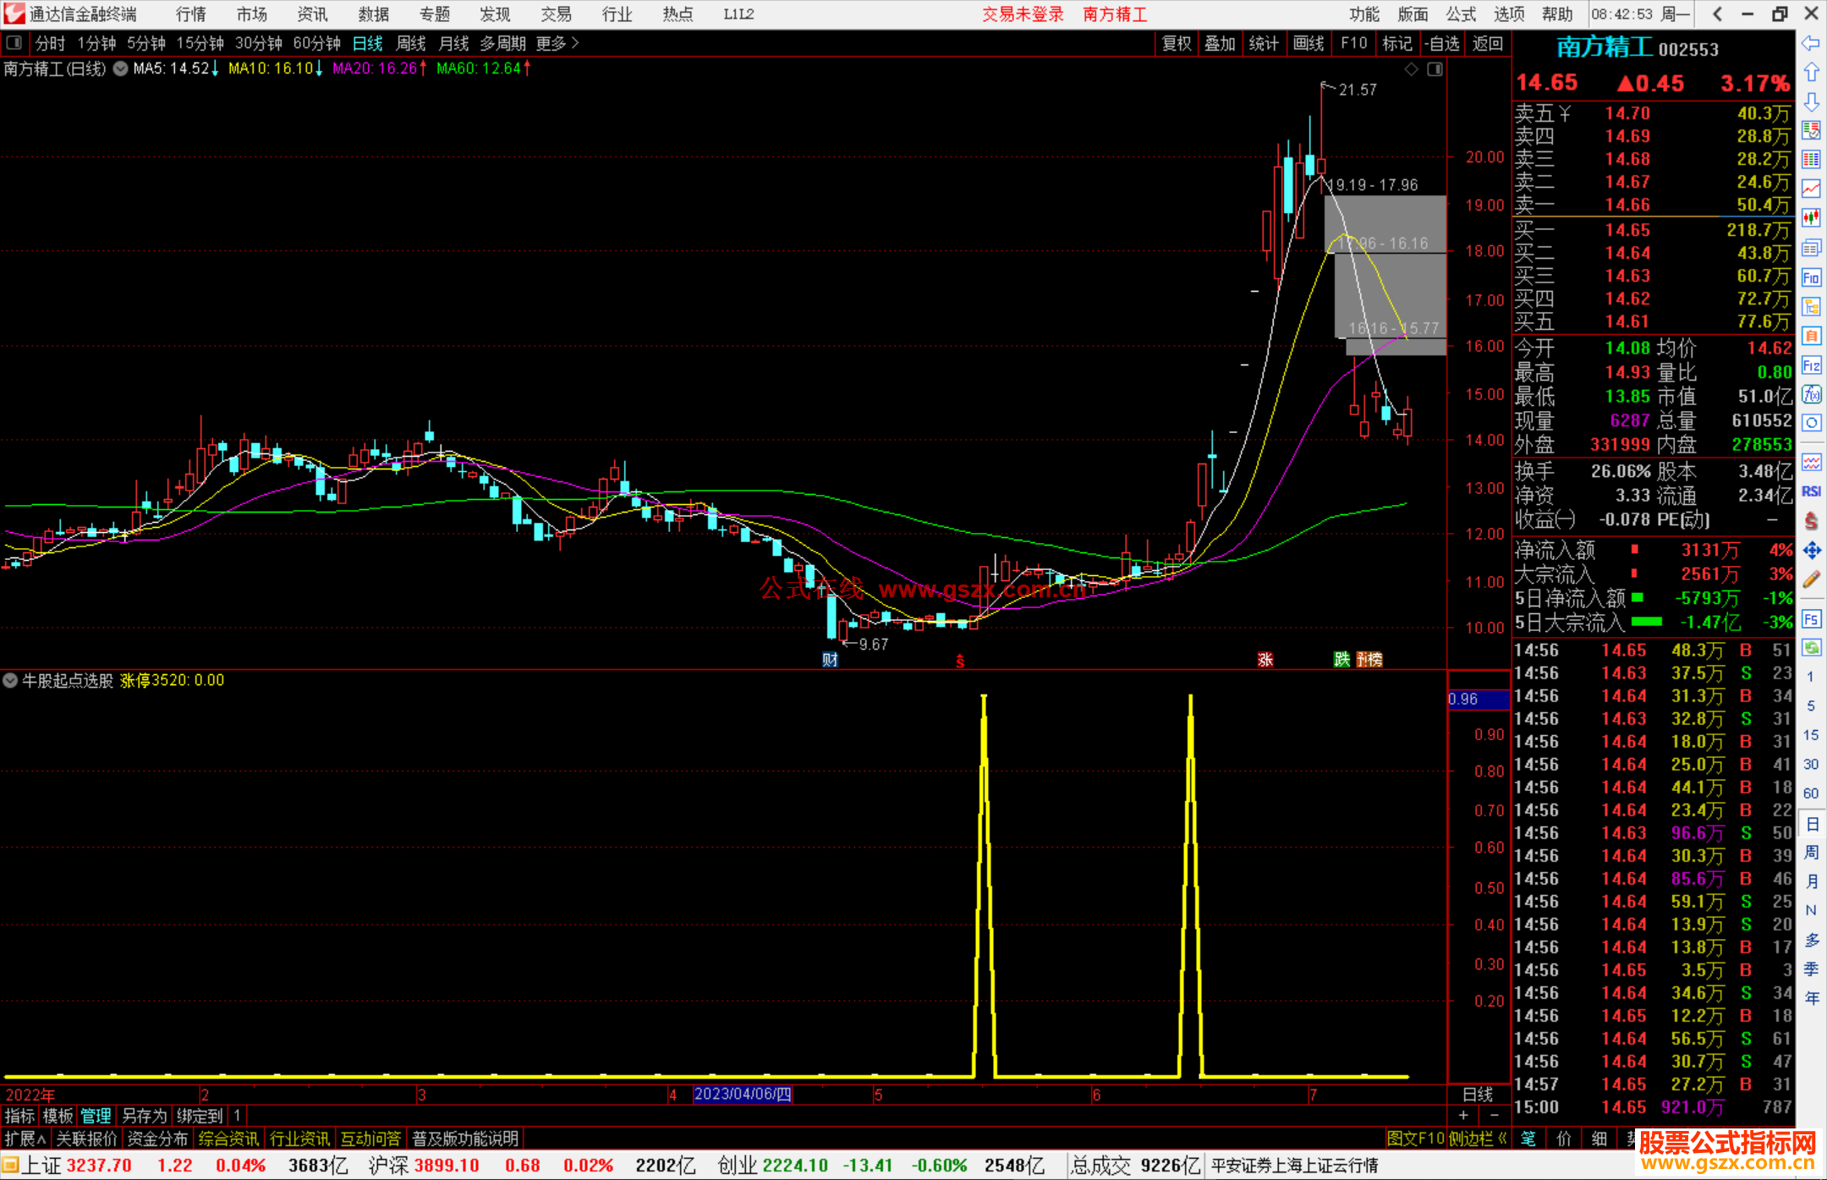Toggle the panel icon left of 分时

[14, 42]
